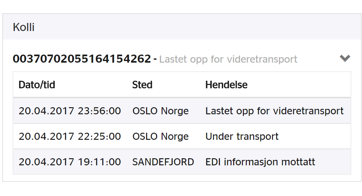Viewport: 362px width, 196px height.
Task: Click OSLO Norge in the first row
Action: pos(161,111)
